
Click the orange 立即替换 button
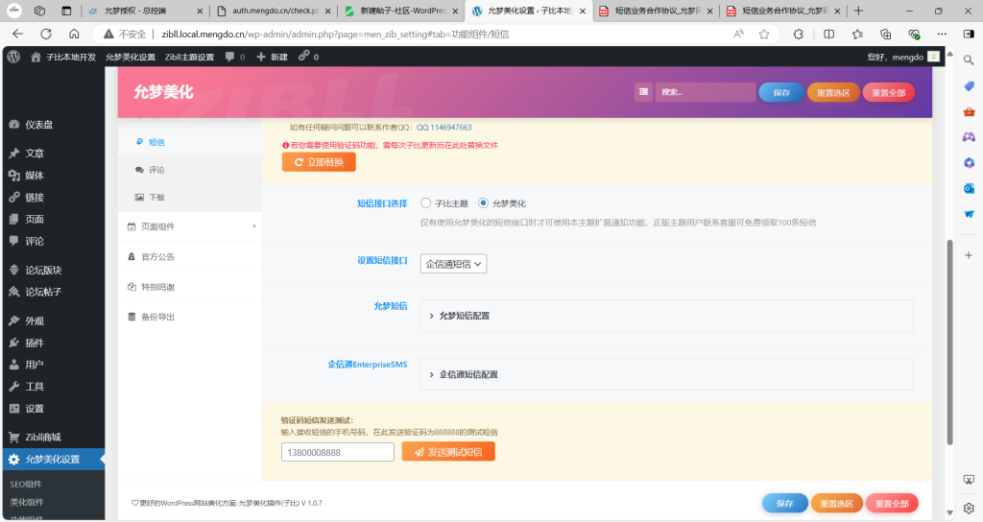319,162
